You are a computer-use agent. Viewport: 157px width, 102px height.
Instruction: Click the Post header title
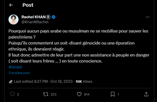click(28, 5)
